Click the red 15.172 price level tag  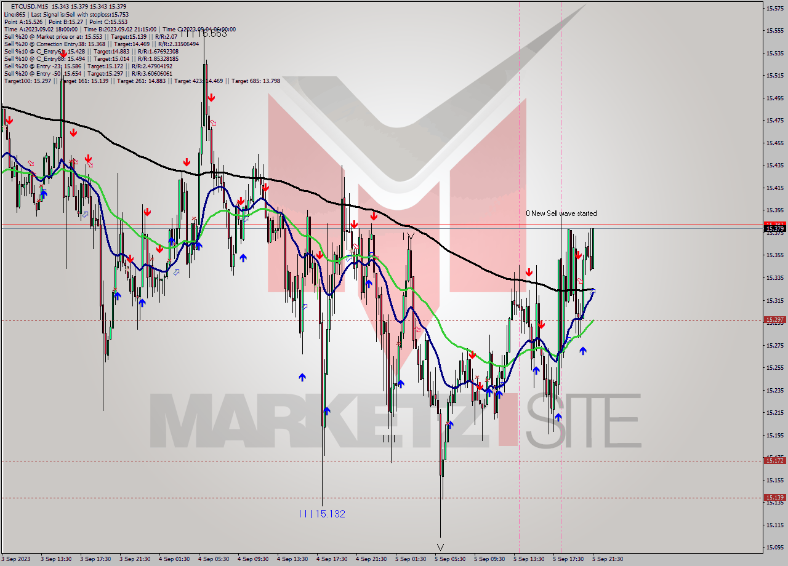(x=774, y=460)
